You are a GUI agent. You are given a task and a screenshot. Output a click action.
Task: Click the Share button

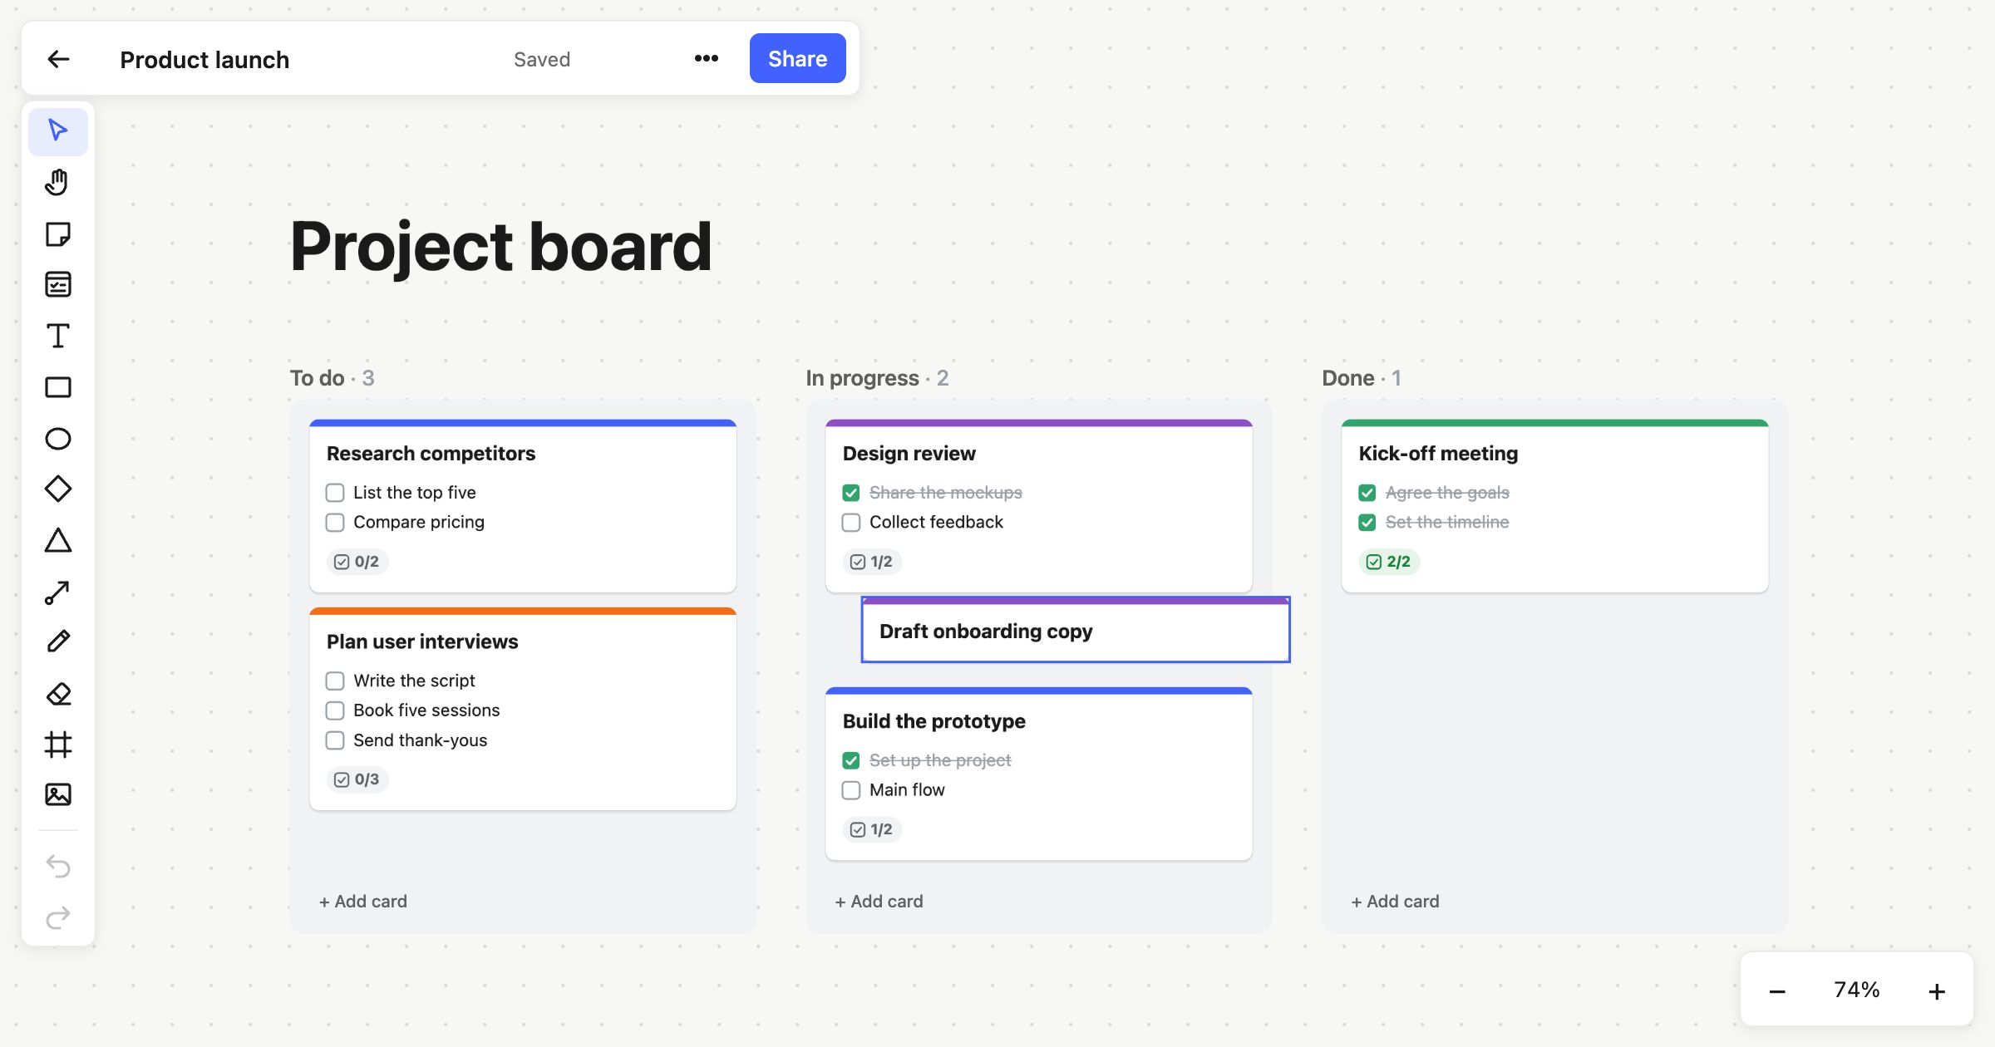(x=798, y=58)
